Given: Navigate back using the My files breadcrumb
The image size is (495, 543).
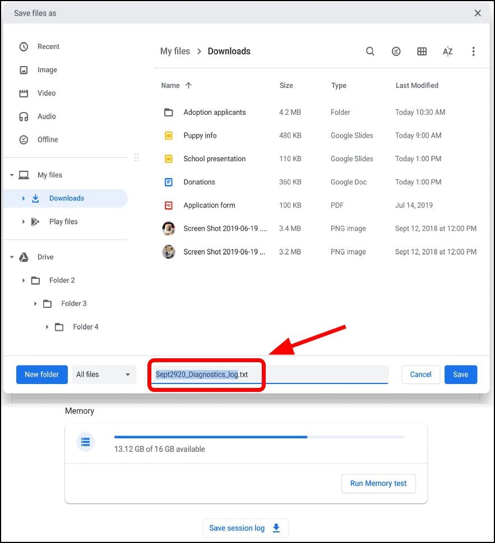Looking at the screenshot, I should pos(175,51).
